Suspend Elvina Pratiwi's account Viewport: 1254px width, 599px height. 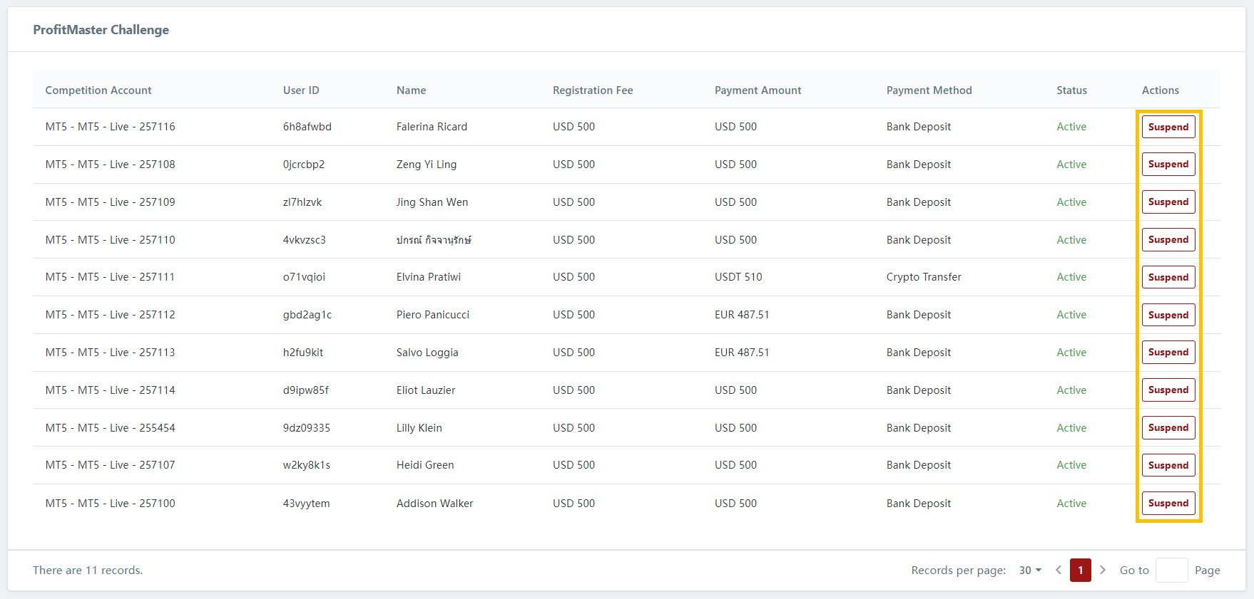point(1168,277)
